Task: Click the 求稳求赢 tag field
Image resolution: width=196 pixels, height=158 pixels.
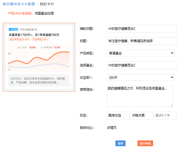Action: click(142, 115)
